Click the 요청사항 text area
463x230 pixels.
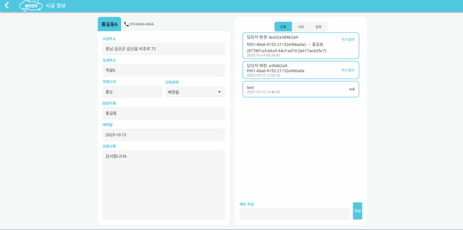[x=164, y=185]
